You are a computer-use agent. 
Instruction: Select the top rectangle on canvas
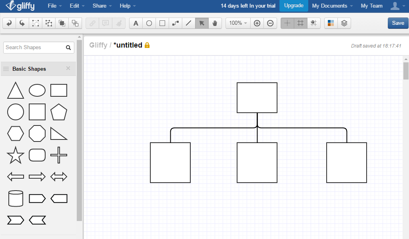tap(257, 98)
